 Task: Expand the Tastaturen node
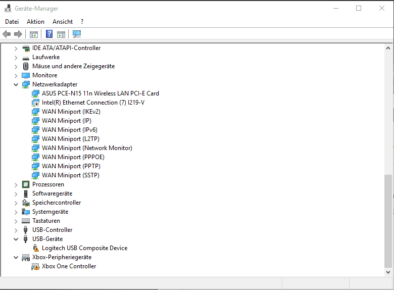tap(16, 221)
